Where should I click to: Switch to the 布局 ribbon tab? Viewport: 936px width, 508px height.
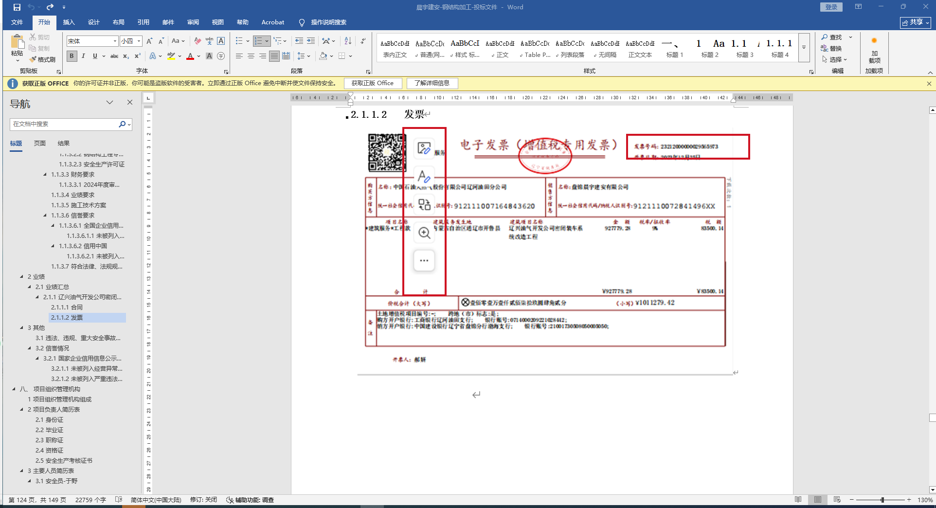click(119, 22)
